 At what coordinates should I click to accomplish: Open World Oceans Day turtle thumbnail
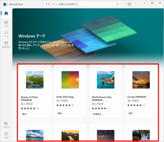tap(106, 80)
